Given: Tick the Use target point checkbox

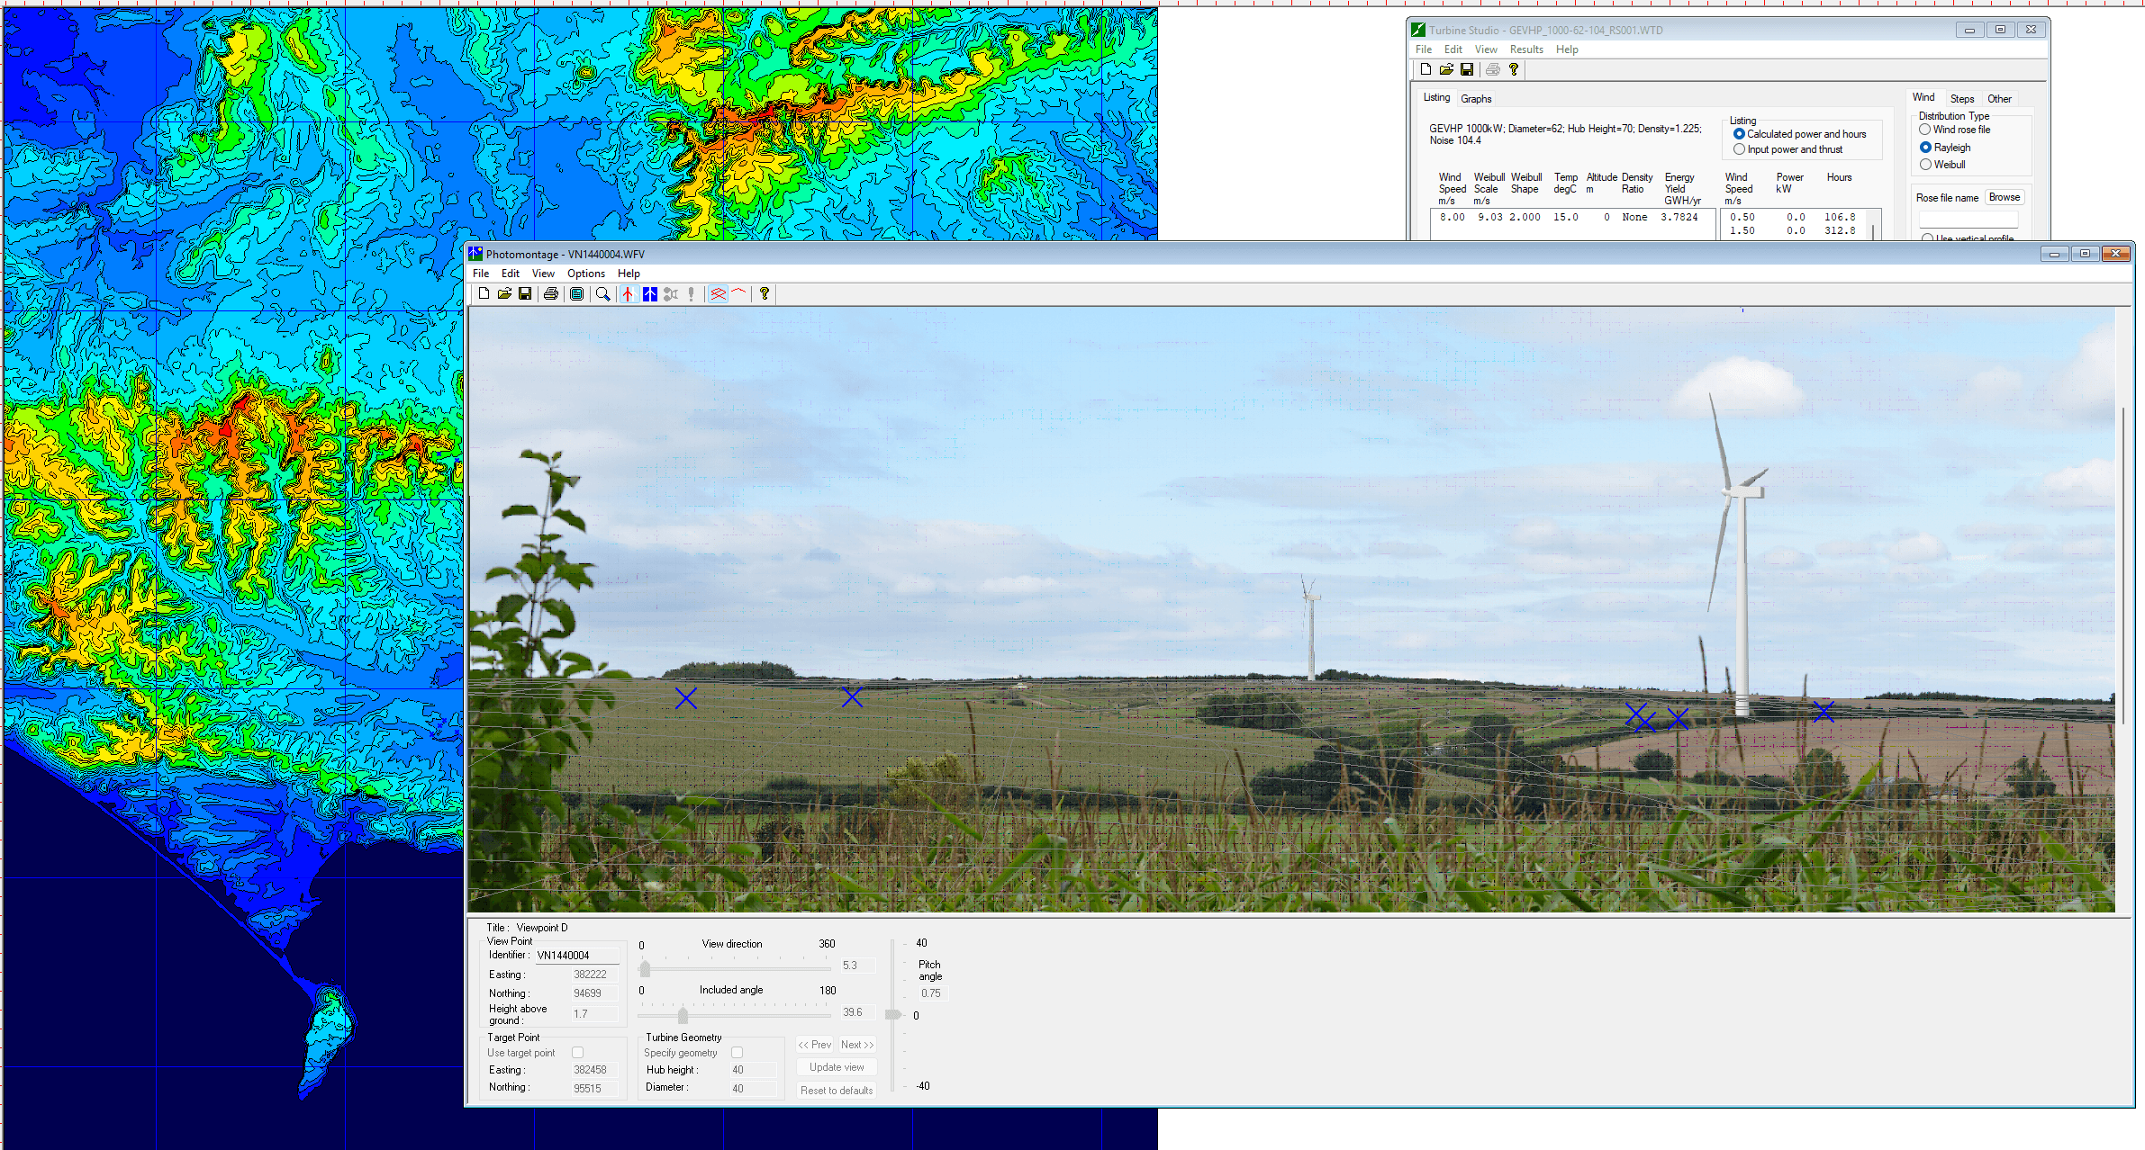Looking at the screenshot, I should coord(577,1053).
